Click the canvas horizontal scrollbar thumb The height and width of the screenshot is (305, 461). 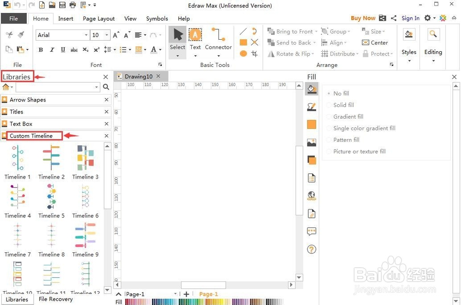click(x=203, y=285)
